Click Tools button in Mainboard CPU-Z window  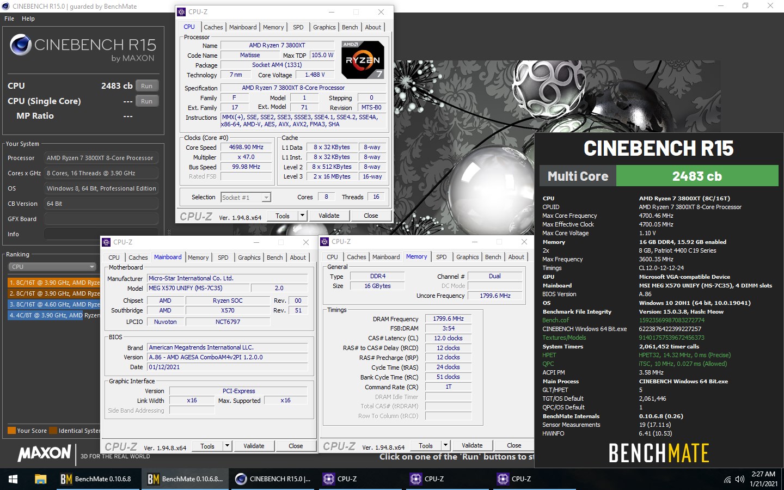(207, 446)
